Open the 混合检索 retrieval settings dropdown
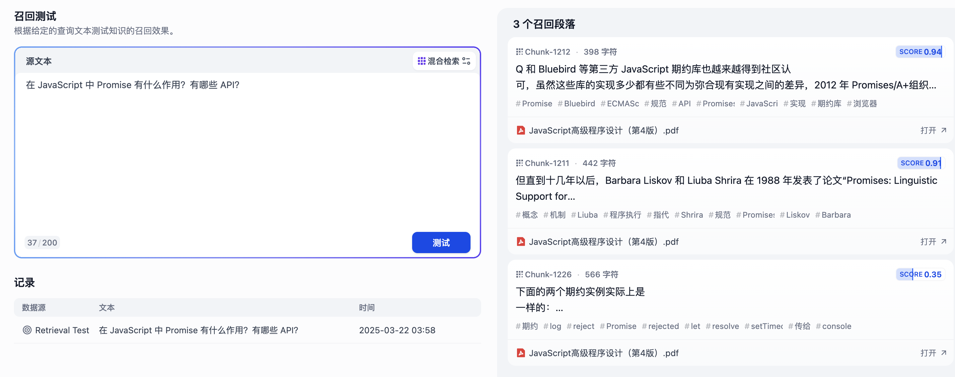Image resolution: width=955 pixels, height=377 pixels. click(x=443, y=61)
